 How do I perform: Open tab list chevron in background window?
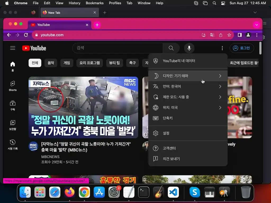(x=255, y=12)
